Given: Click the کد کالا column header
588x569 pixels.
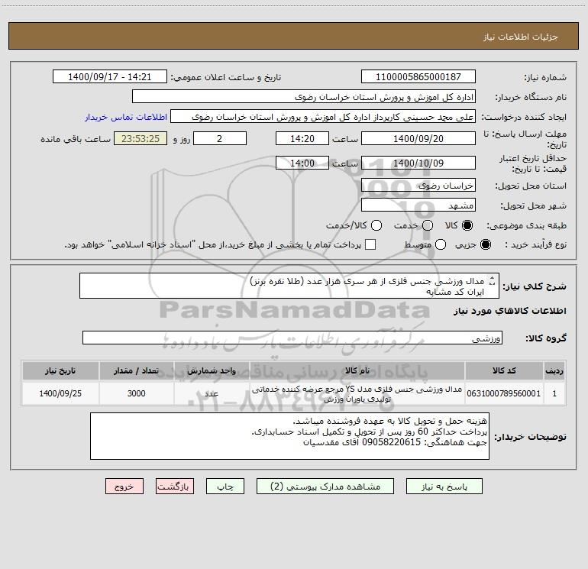Looking at the screenshot, I should (x=504, y=370).
